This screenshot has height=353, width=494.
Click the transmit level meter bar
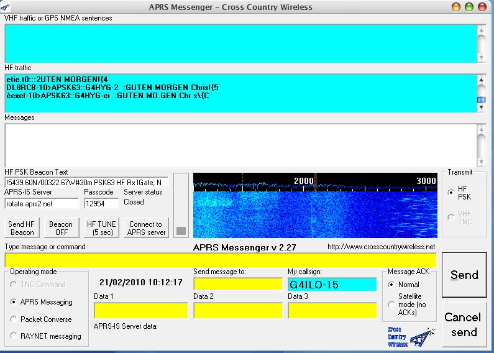[181, 205]
